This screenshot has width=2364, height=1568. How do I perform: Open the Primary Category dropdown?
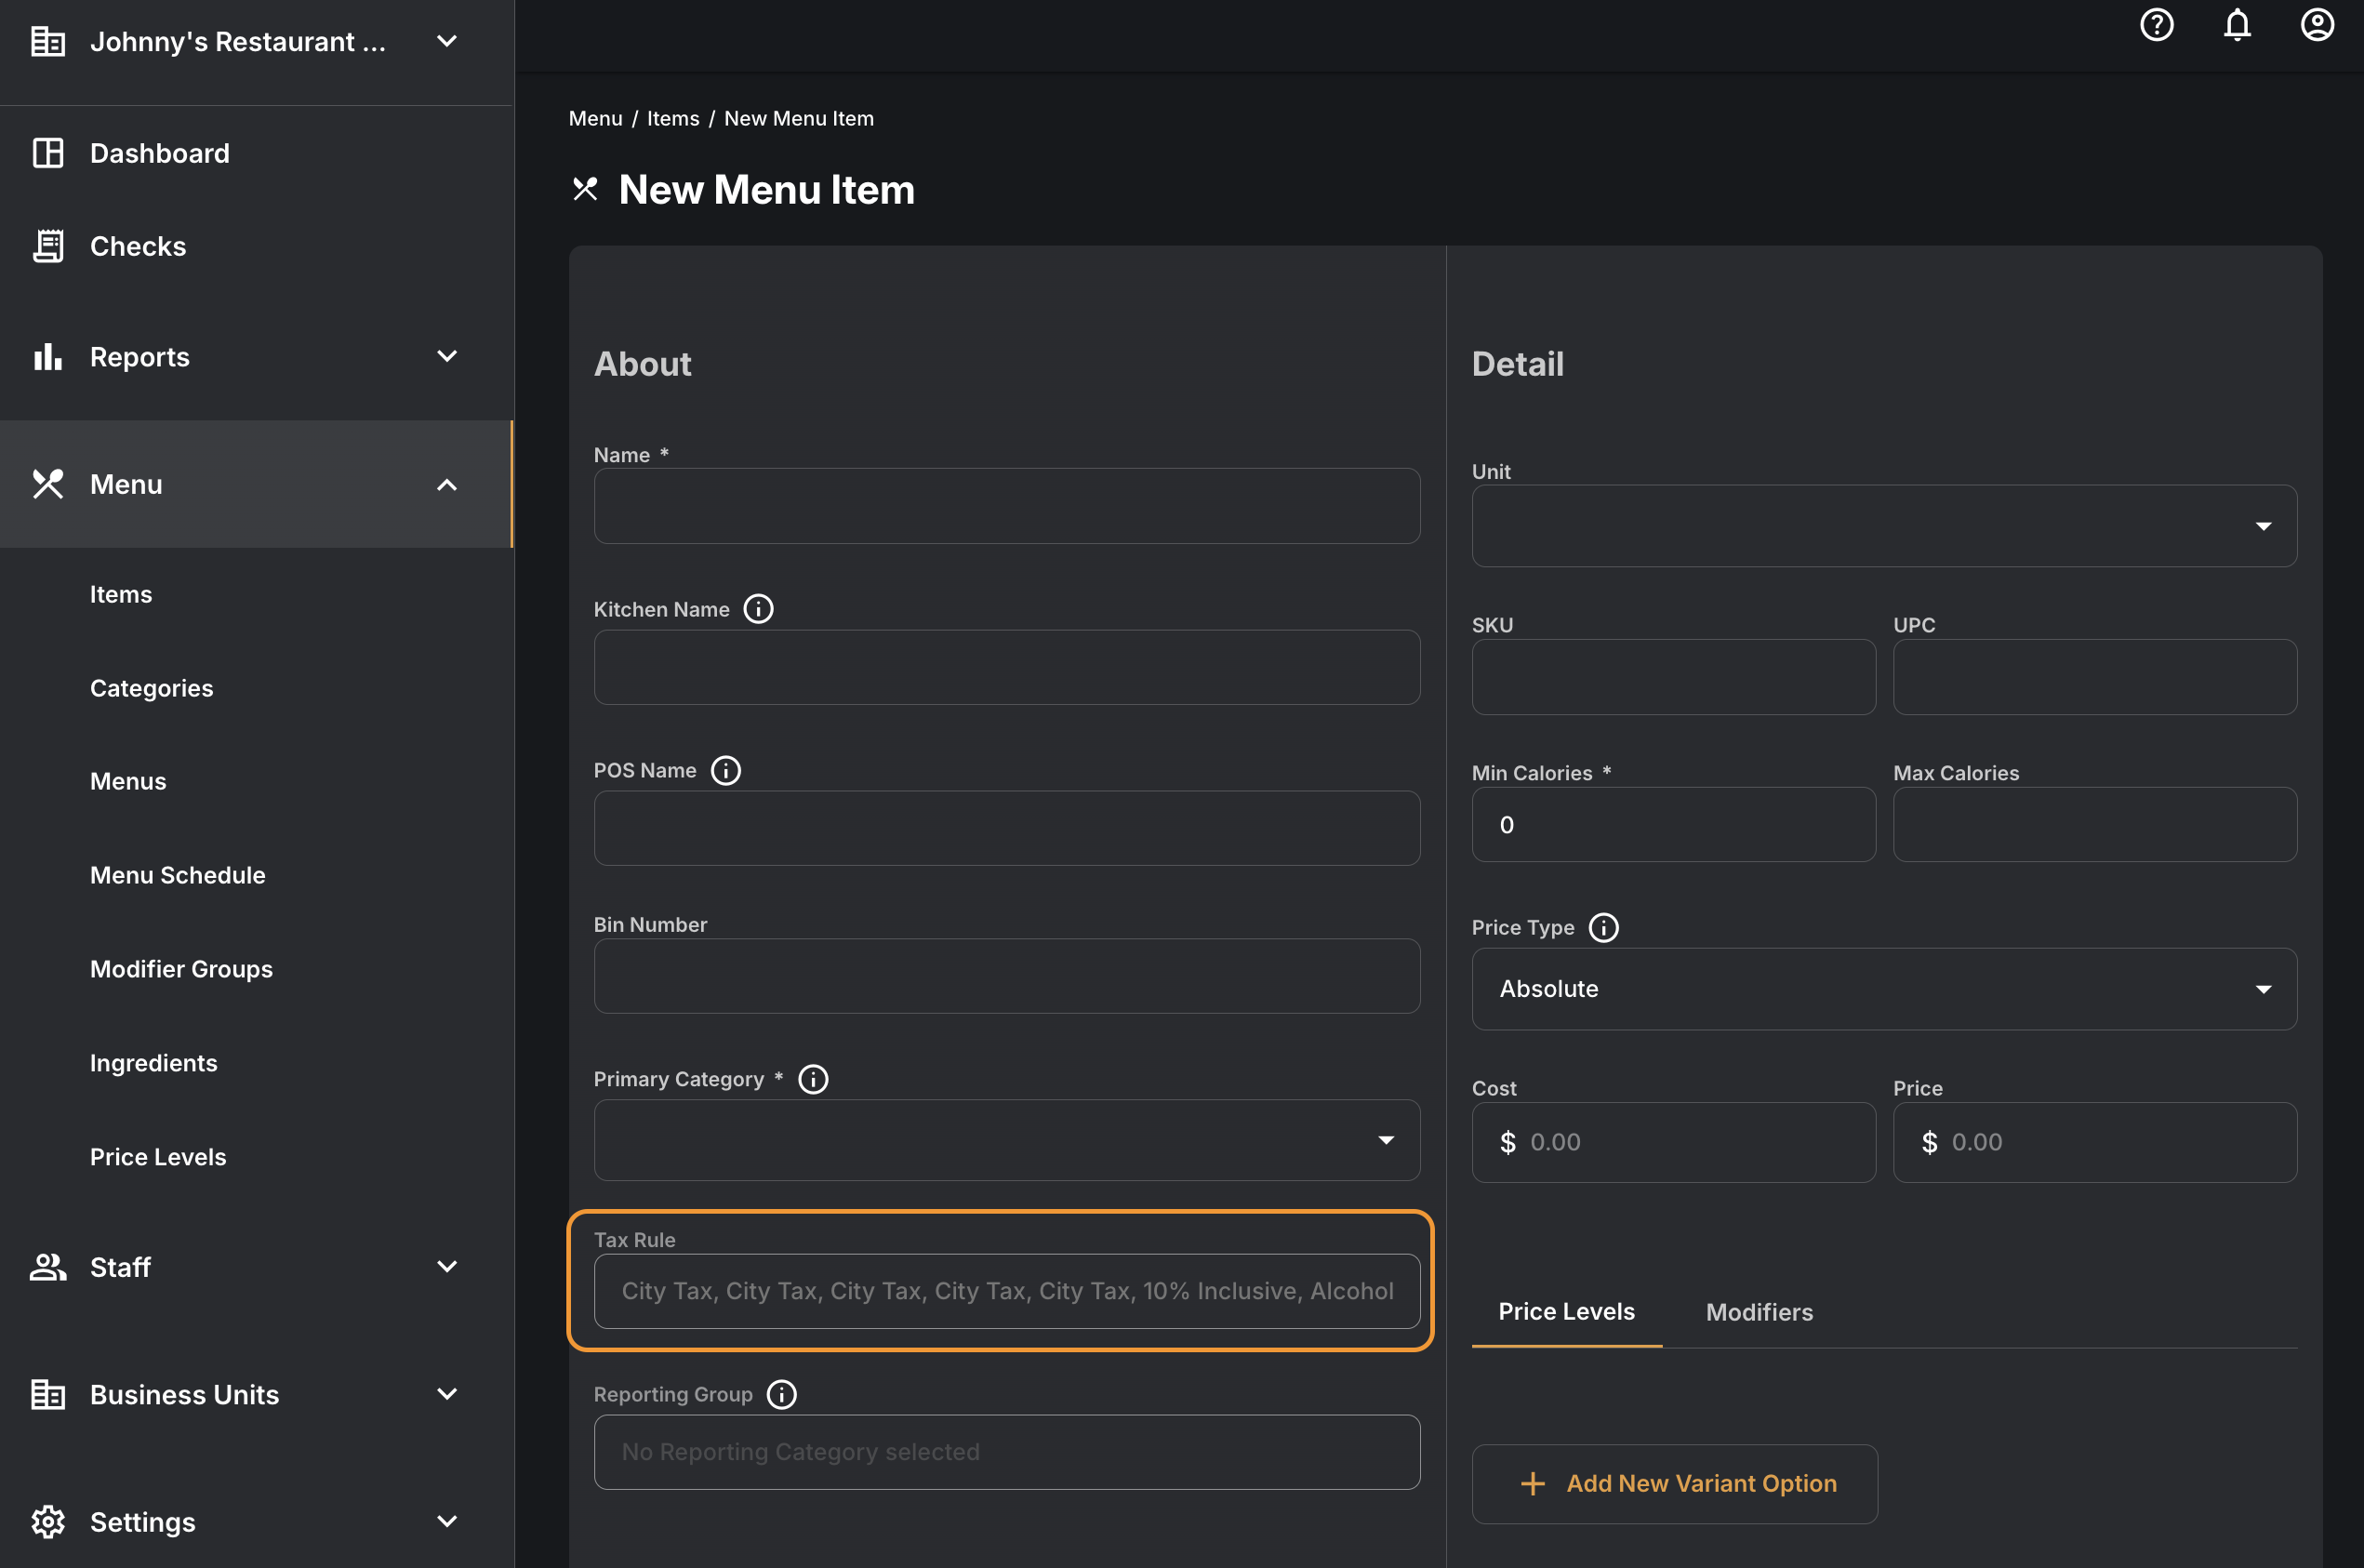coord(1007,1140)
